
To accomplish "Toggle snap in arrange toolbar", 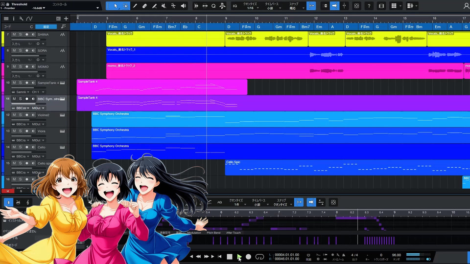I will click(x=311, y=6).
